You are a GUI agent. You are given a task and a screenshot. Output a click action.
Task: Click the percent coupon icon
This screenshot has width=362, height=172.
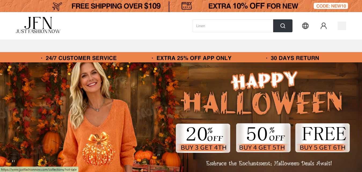pyautogui.click(x=187, y=6)
